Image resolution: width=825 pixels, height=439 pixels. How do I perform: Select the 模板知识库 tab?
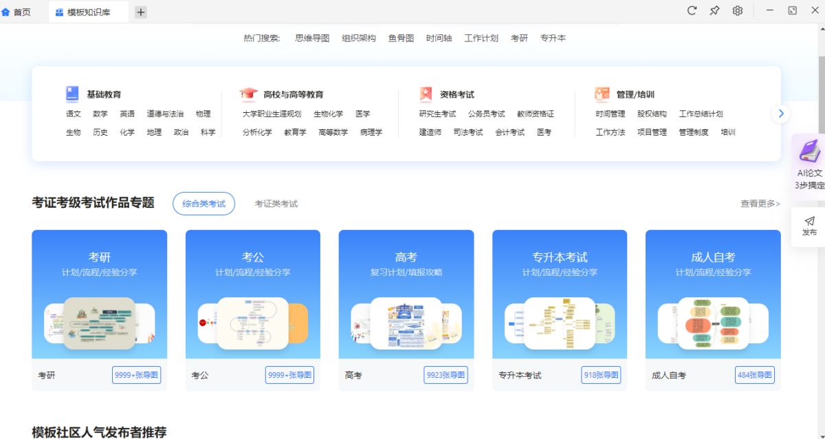[88, 12]
